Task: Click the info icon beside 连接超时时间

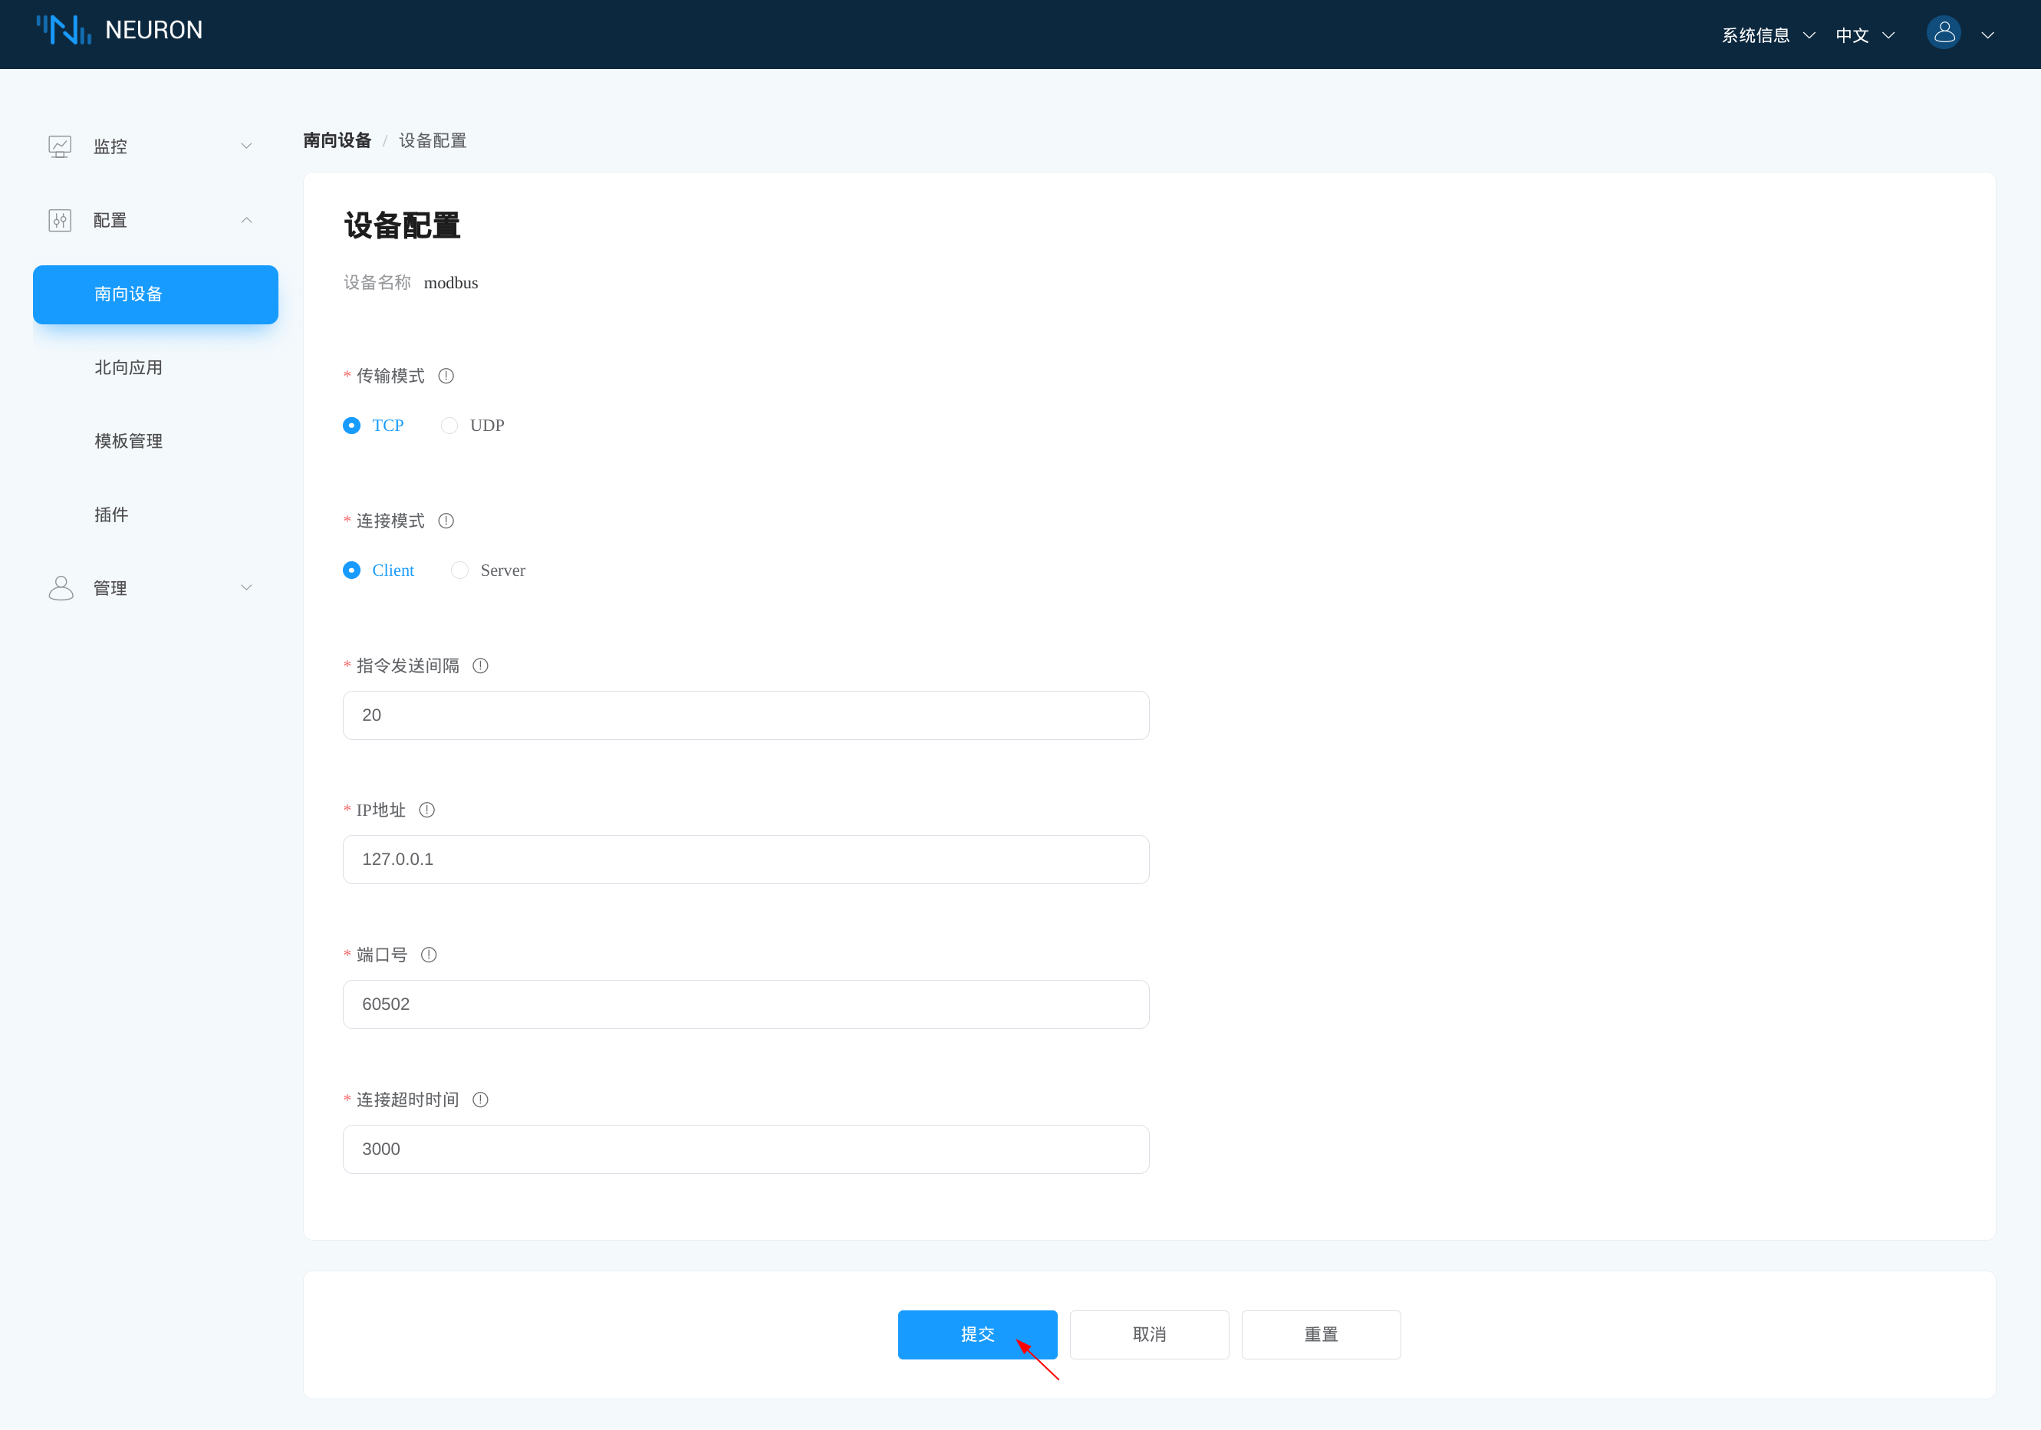Action: pyautogui.click(x=480, y=1100)
